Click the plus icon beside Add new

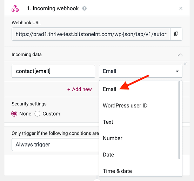tap(69, 89)
